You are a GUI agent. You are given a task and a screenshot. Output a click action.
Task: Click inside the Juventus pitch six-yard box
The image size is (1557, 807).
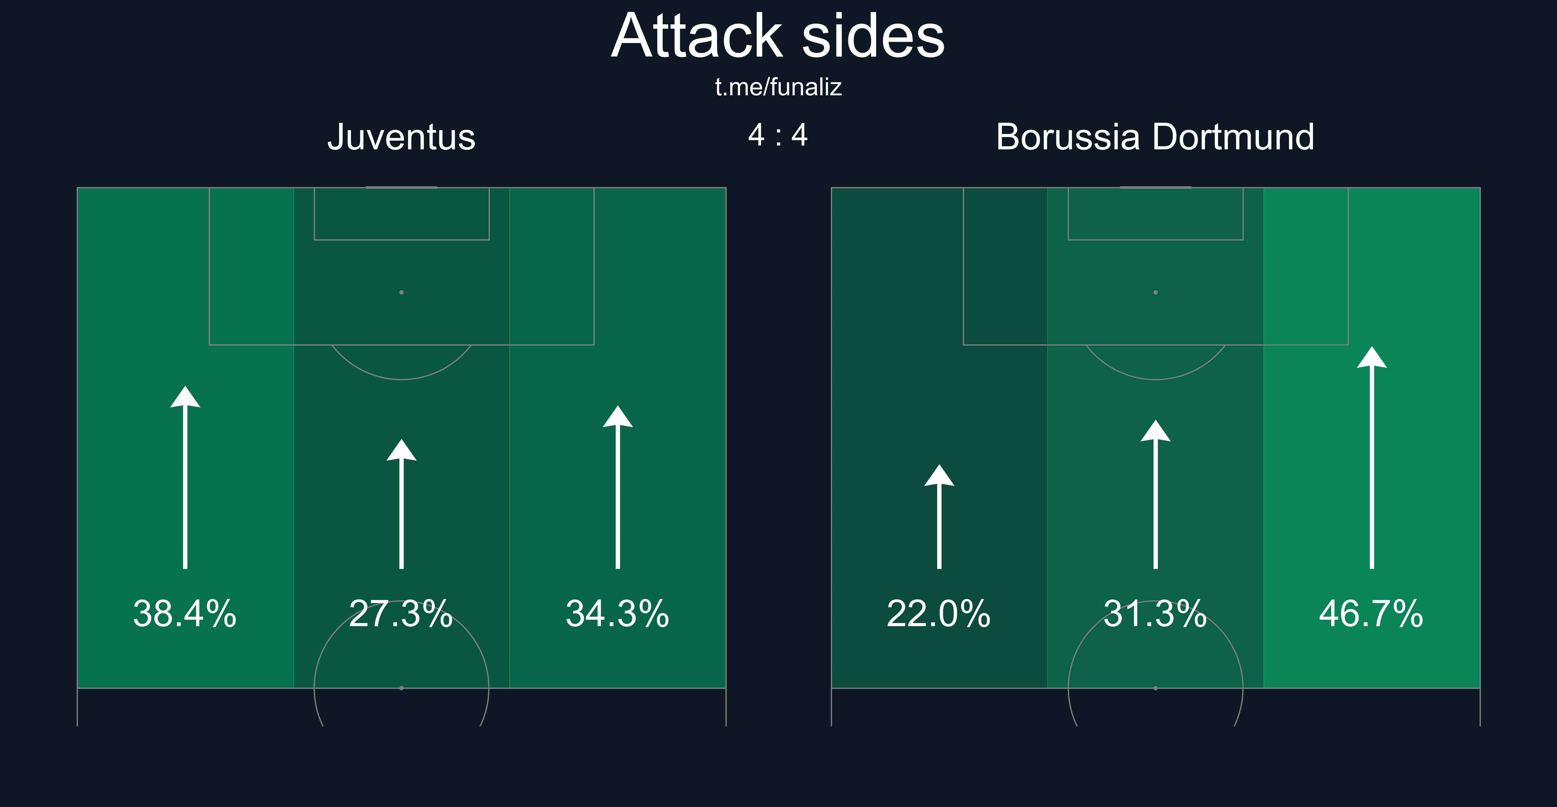point(401,214)
